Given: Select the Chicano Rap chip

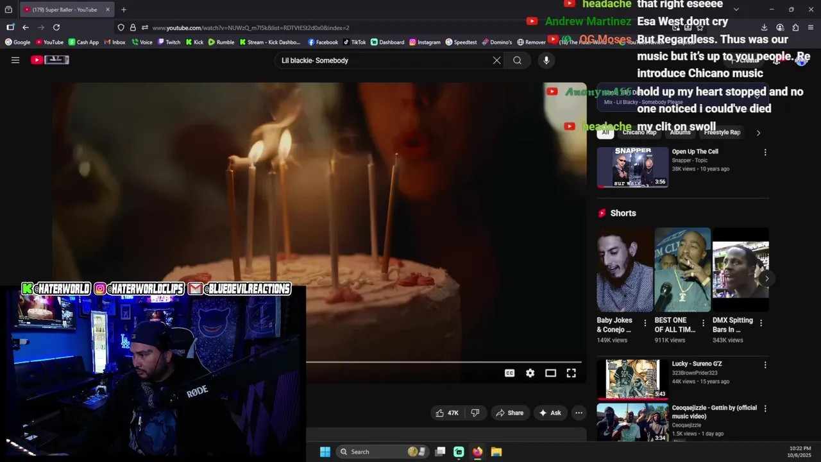Looking at the screenshot, I should (639, 132).
